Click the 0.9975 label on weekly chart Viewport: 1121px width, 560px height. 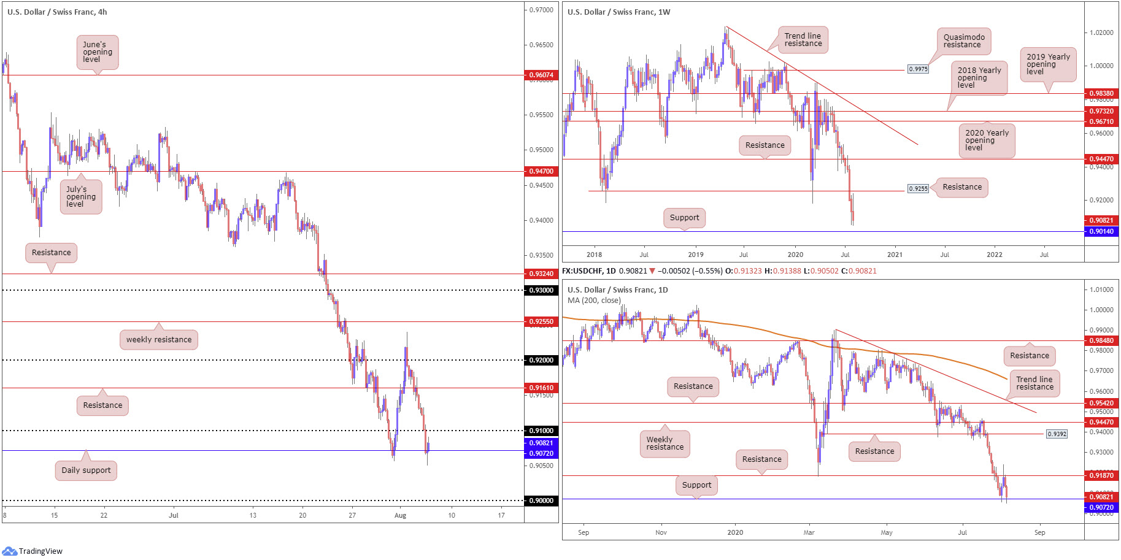point(918,69)
